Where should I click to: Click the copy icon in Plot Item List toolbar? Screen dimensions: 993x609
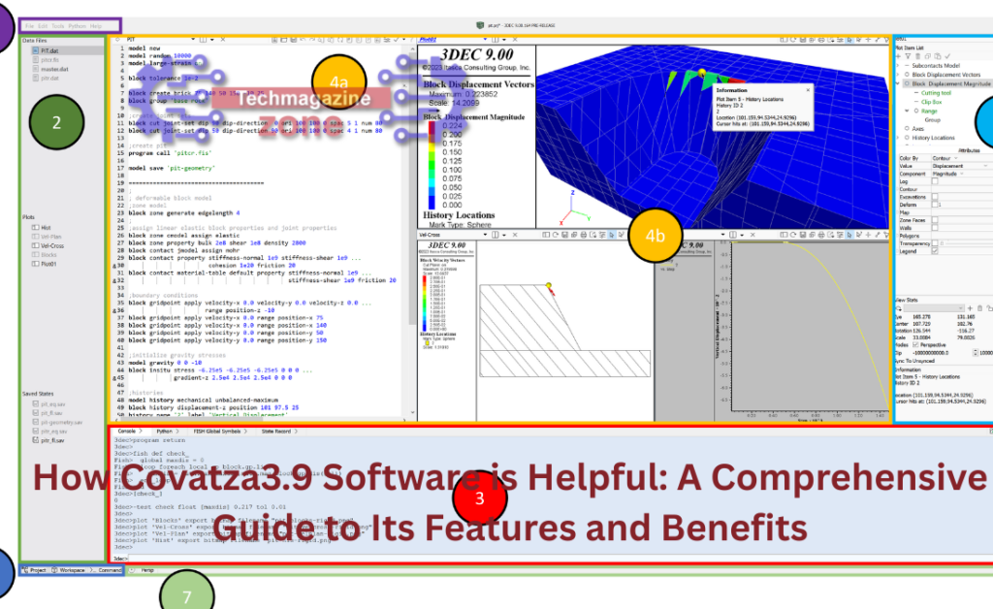tap(928, 56)
